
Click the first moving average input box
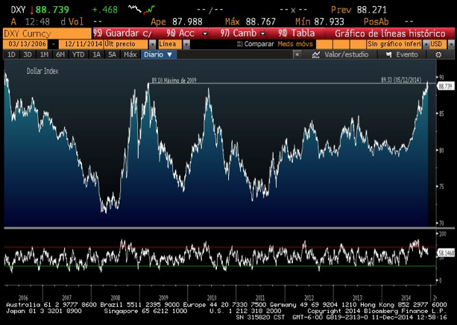click(324, 44)
